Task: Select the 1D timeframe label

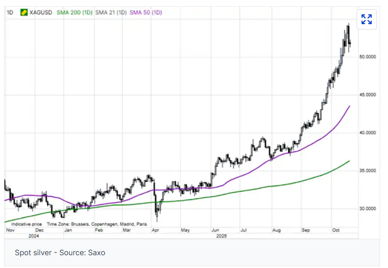Action: (x=9, y=13)
